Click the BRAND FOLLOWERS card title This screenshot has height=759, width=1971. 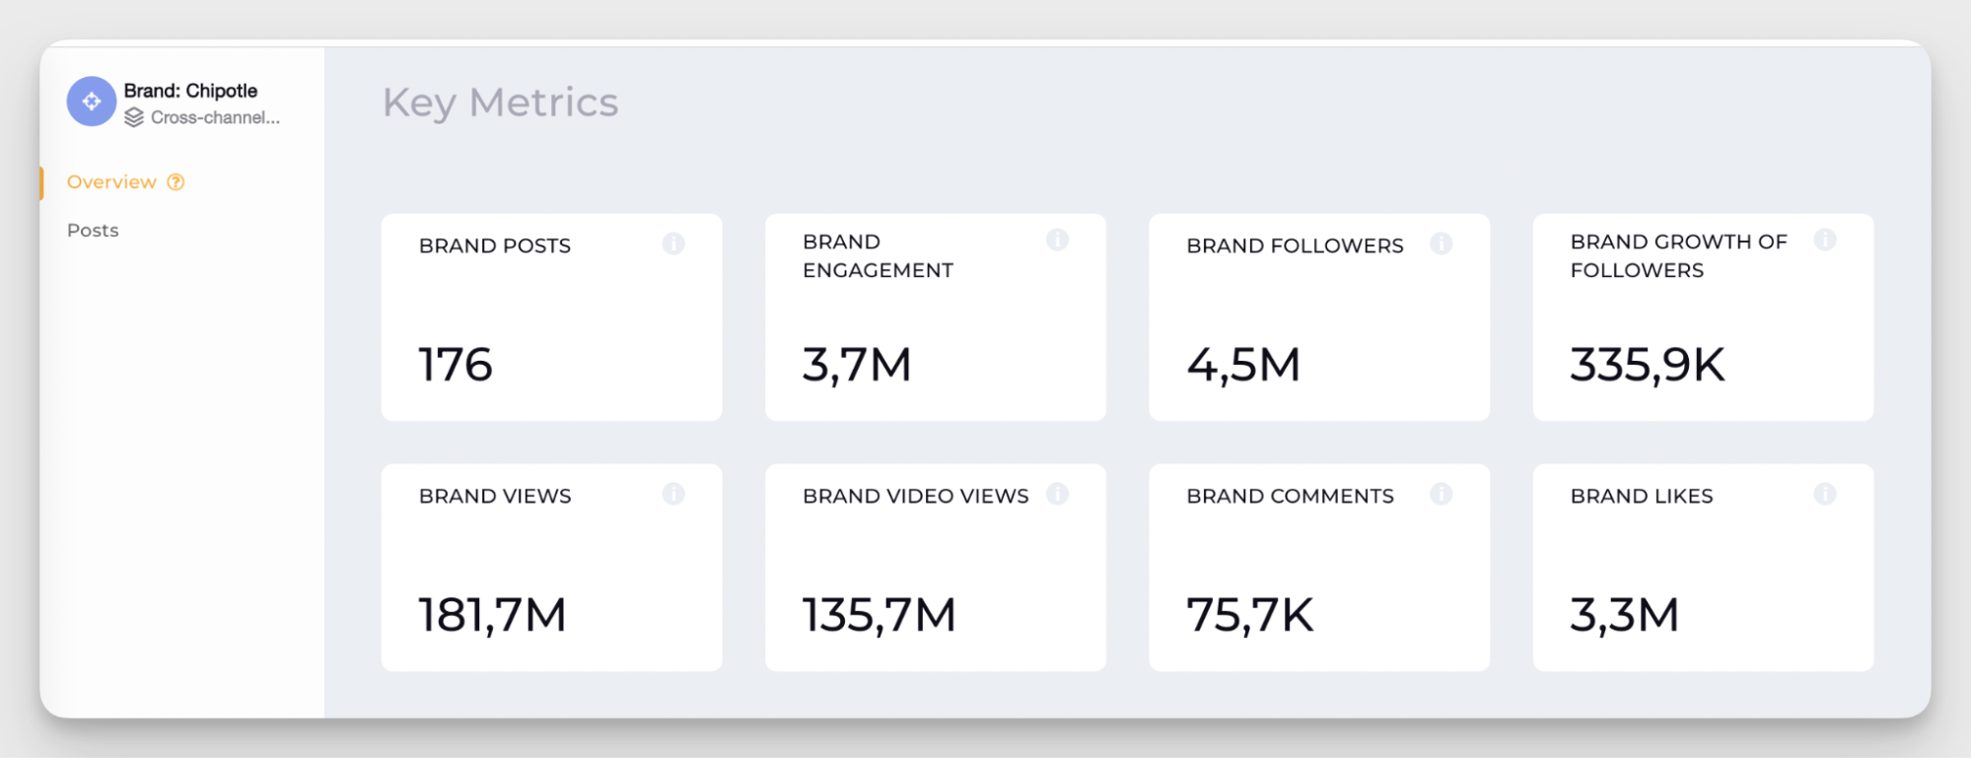pos(1295,245)
